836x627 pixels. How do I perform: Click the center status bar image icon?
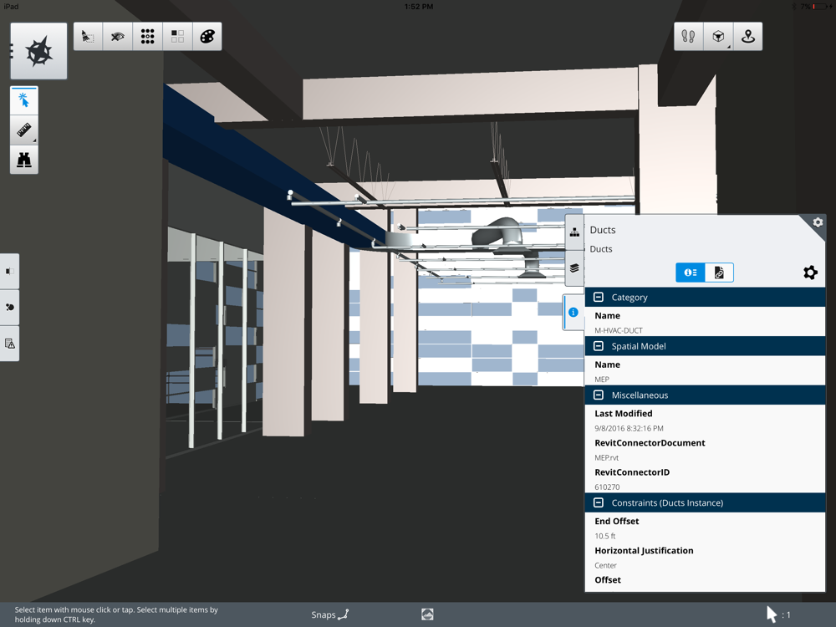[427, 614]
